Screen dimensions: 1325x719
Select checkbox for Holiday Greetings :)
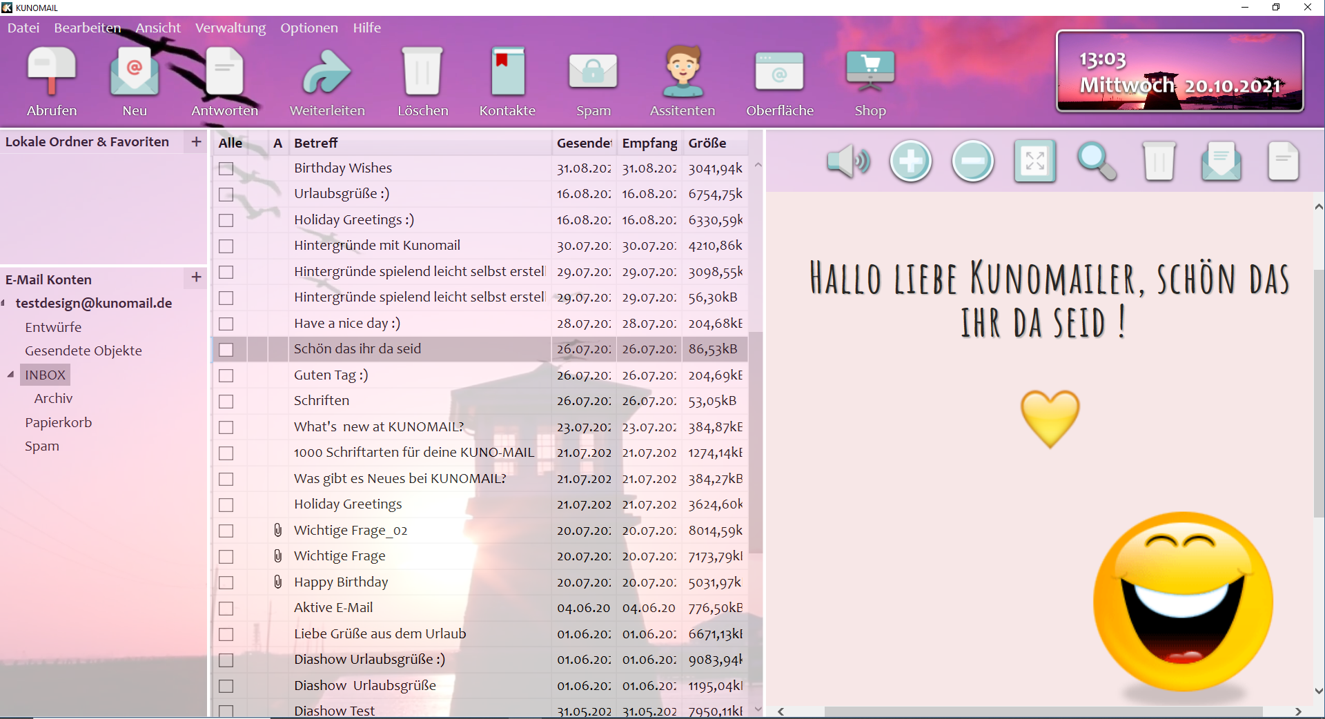pos(226,220)
